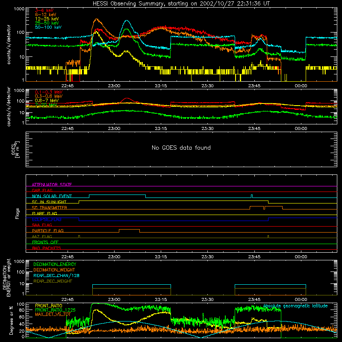Click the dim olive flag label above FRONTS_OFF
This screenshot has height=342, width=342.
tap(42, 236)
